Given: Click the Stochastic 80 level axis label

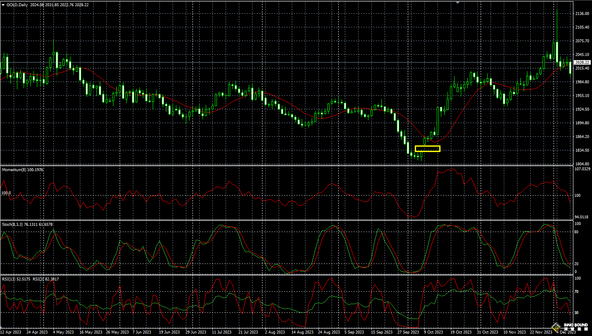Looking at the screenshot, I should [x=576, y=232].
